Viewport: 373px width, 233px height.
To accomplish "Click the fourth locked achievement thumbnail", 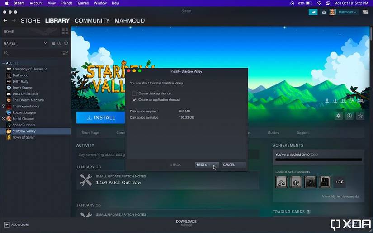I will coord(325,182).
